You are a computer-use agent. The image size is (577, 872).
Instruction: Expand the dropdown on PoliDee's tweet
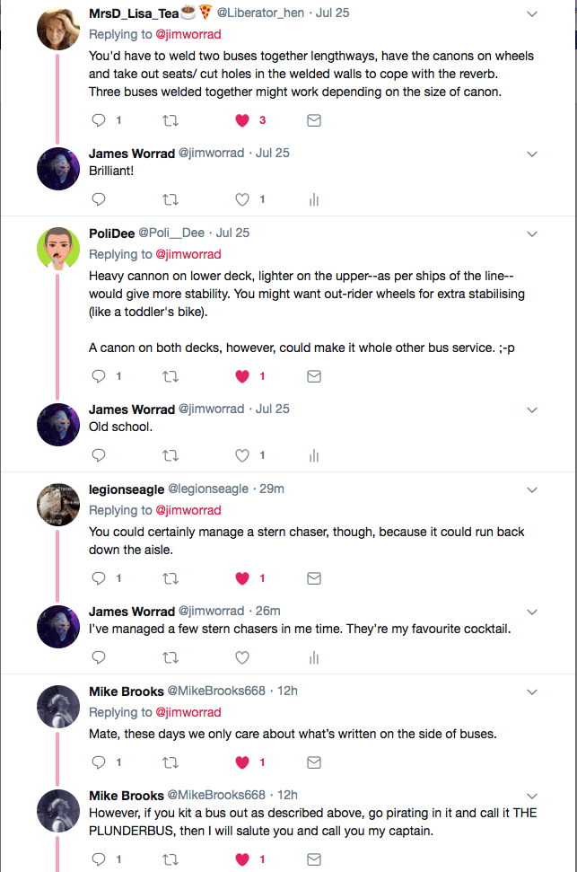(x=531, y=232)
